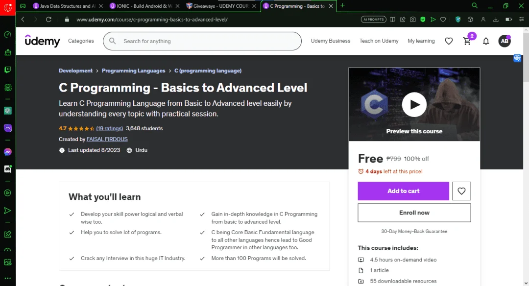Click C (programming language) breadcrumb

coord(208,71)
